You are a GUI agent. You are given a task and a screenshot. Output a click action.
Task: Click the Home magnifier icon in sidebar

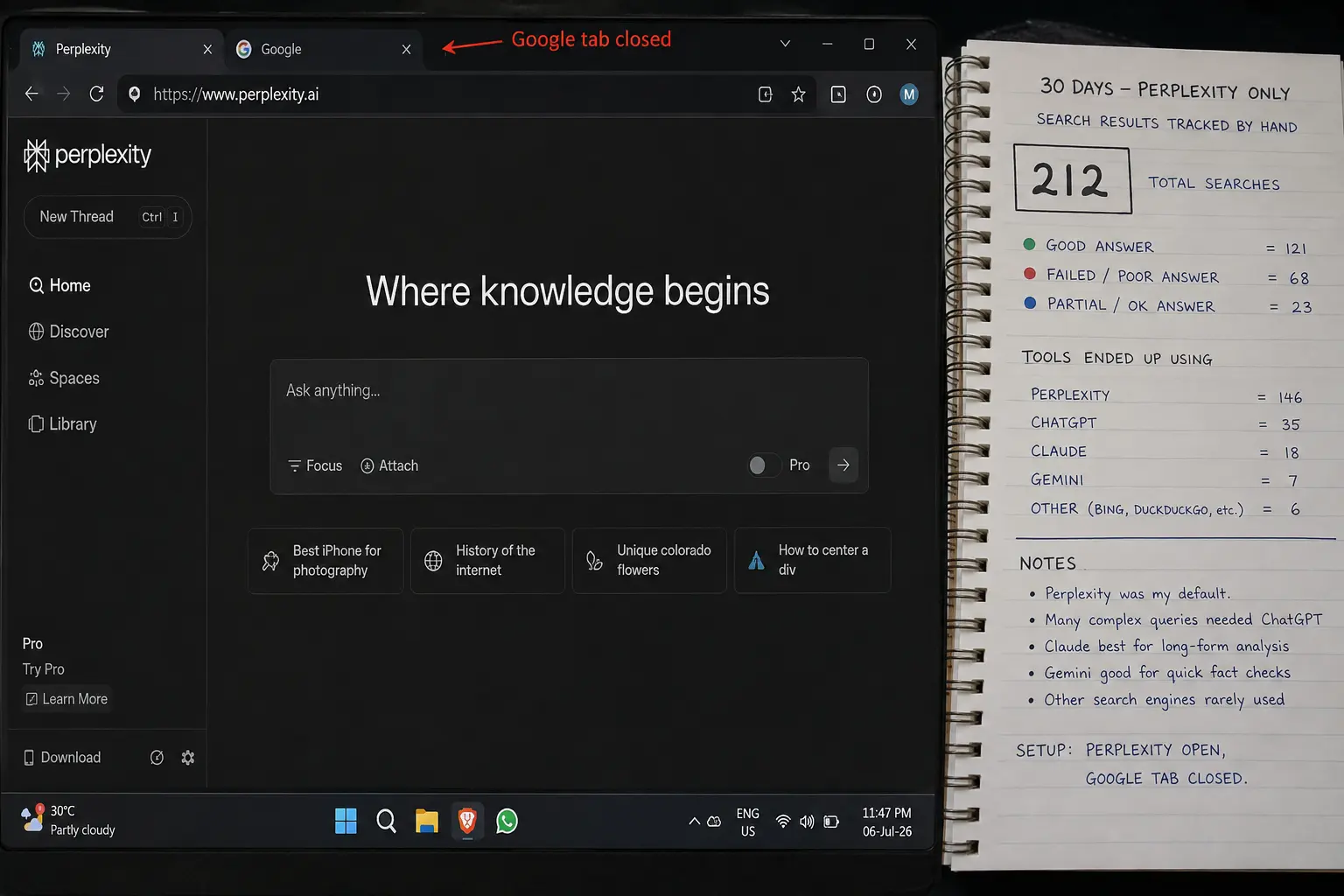pyautogui.click(x=36, y=285)
